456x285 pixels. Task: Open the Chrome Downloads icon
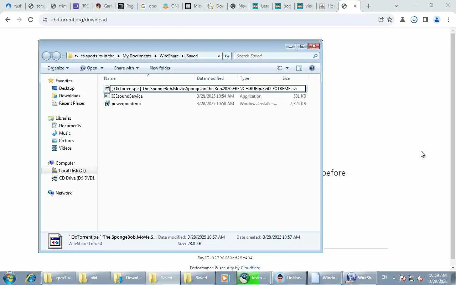[414, 20]
